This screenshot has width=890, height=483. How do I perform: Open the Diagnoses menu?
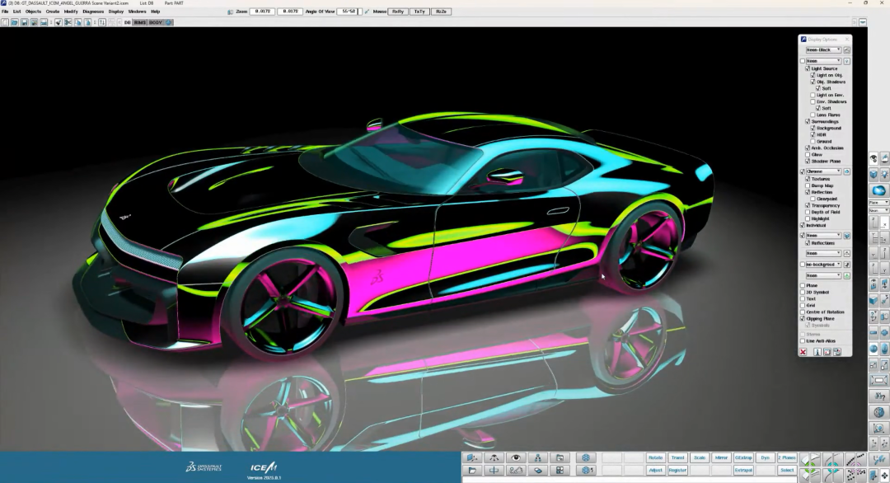point(93,12)
